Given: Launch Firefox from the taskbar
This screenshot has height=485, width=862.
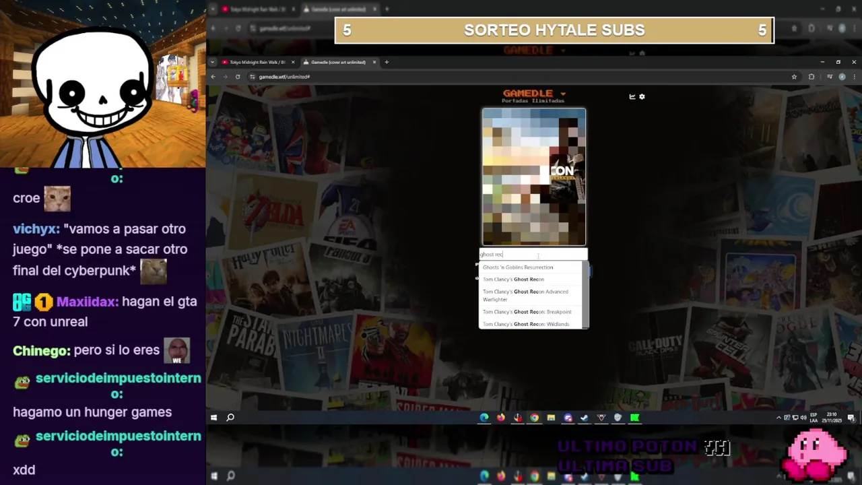Looking at the screenshot, I should point(501,418).
